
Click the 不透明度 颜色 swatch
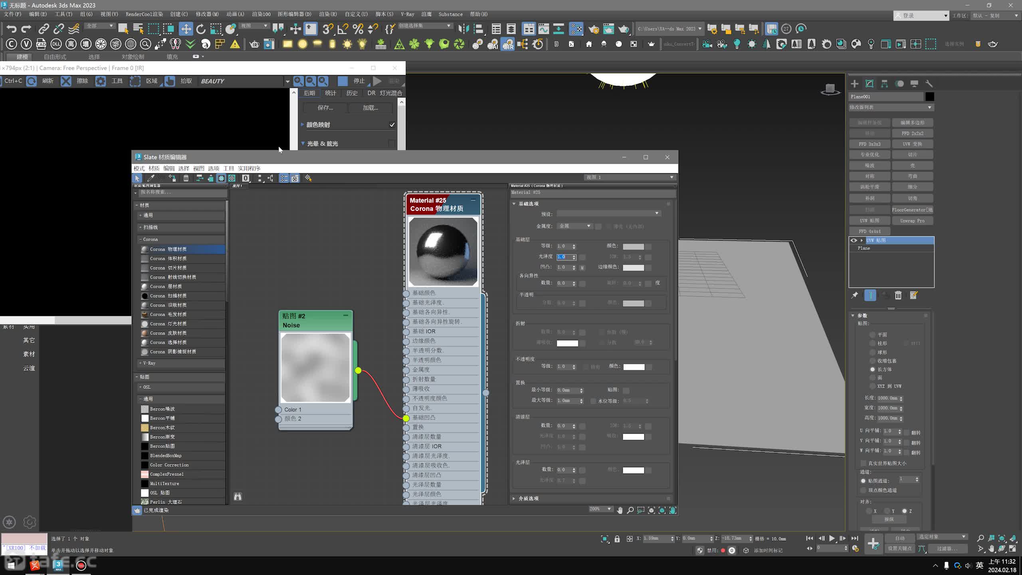coord(634,367)
